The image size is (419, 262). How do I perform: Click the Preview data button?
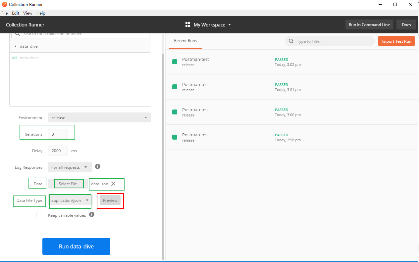110,200
